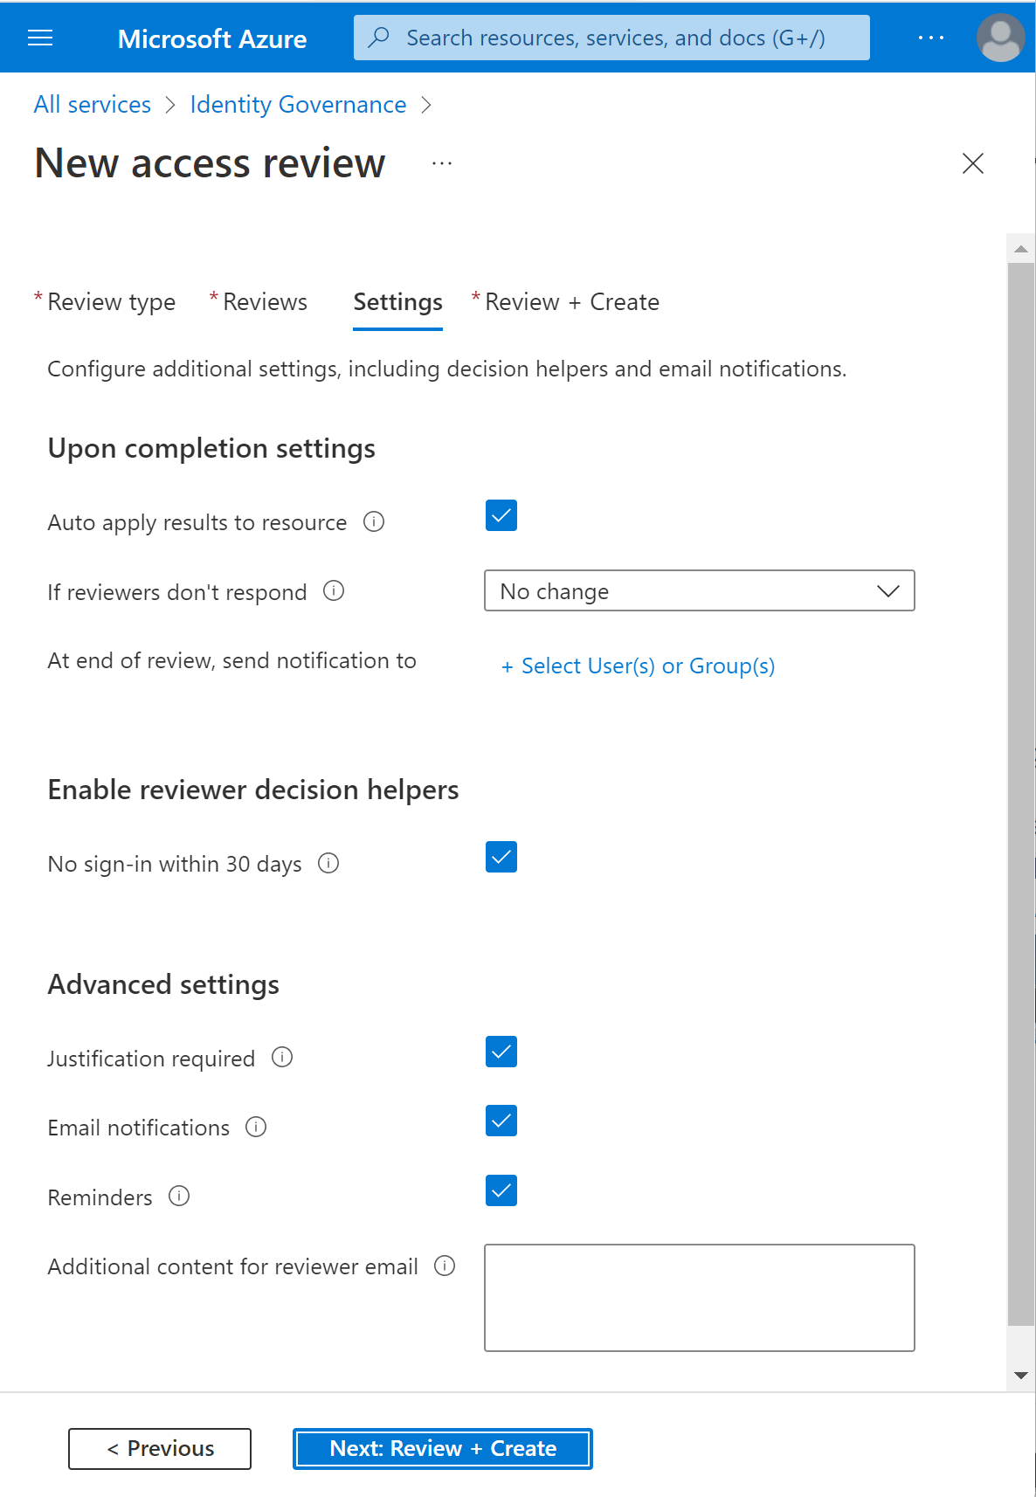
Task: Show info for Email notifications
Action: [256, 1127]
